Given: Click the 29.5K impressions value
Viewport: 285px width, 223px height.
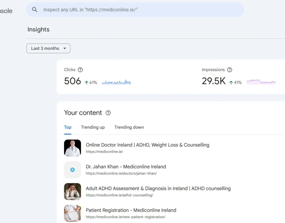Looking at the screenshot, I should tap(214, 81).
